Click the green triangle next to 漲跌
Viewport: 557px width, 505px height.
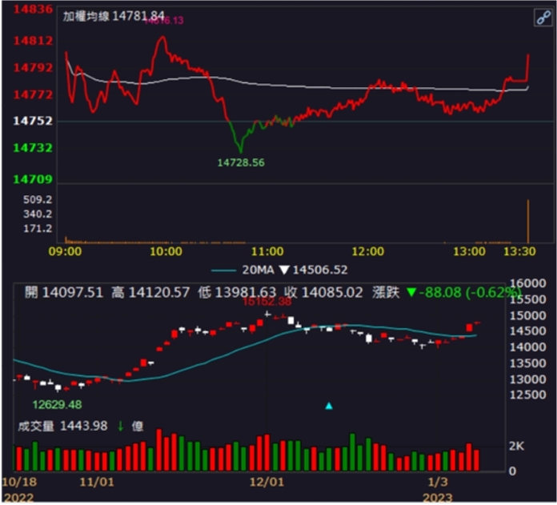point(411,293)
